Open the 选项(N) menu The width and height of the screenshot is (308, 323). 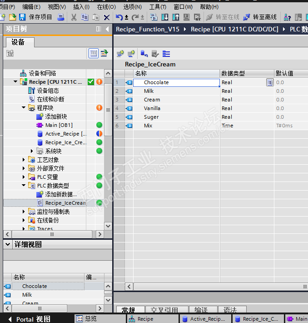[133, 7]
